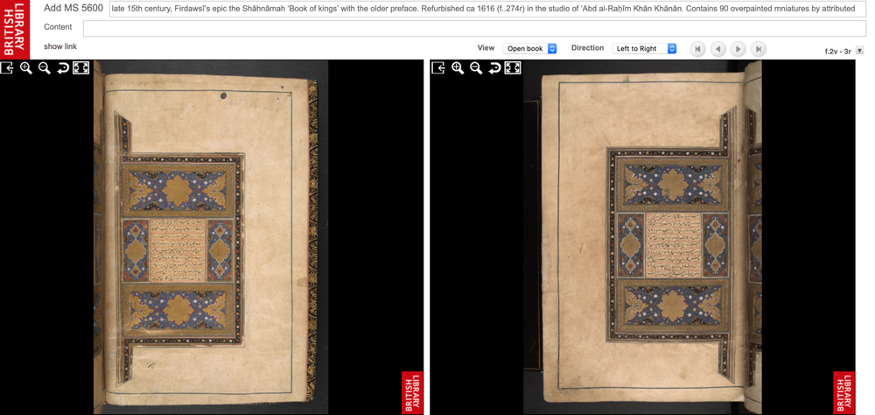Expand the folio list arrow beside f.2v - 3r
This screenshot has width=875, height=415.
pyautogui.click(x=859, y=51)
